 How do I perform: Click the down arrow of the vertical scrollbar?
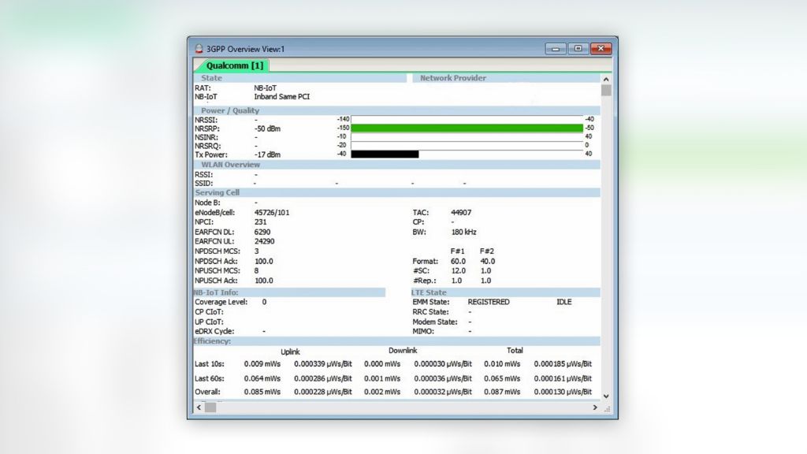coord(606,396)
